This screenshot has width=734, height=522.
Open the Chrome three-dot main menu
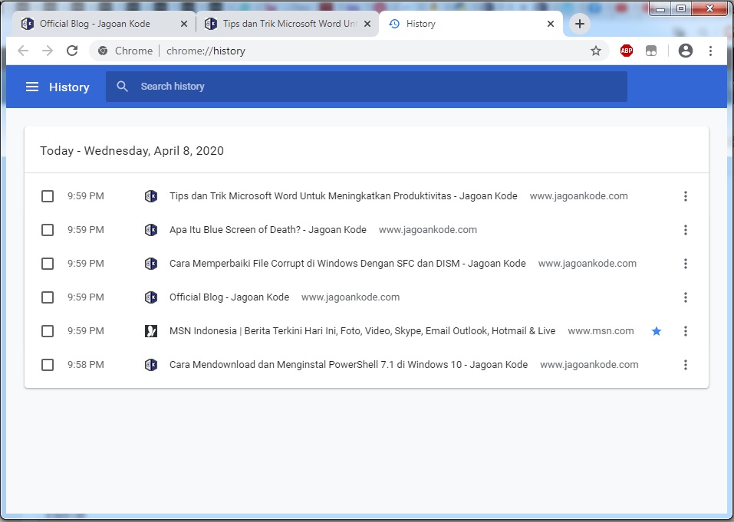pyautogui.click(x=710, y=51)
